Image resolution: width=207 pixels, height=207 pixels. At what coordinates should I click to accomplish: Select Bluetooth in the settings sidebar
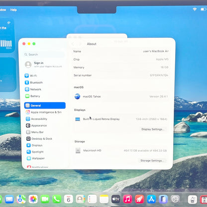click(x=34, y=83)
